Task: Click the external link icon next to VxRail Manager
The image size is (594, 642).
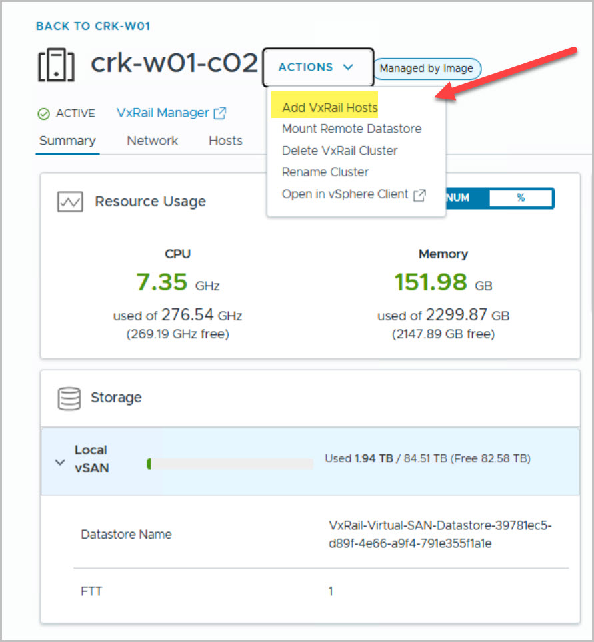Action: click(x=219, y=113)
